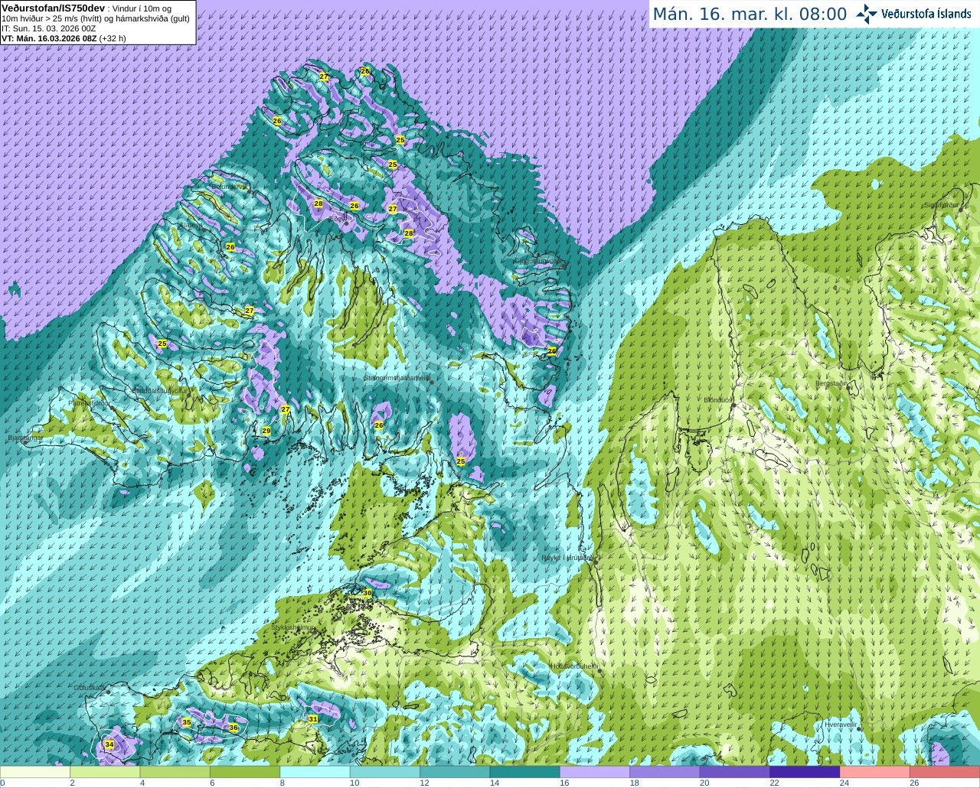This screenshot has height=788, width=980.
Task: Click the yellow gust marker labeled 35
Action: (x=187, y=722)
